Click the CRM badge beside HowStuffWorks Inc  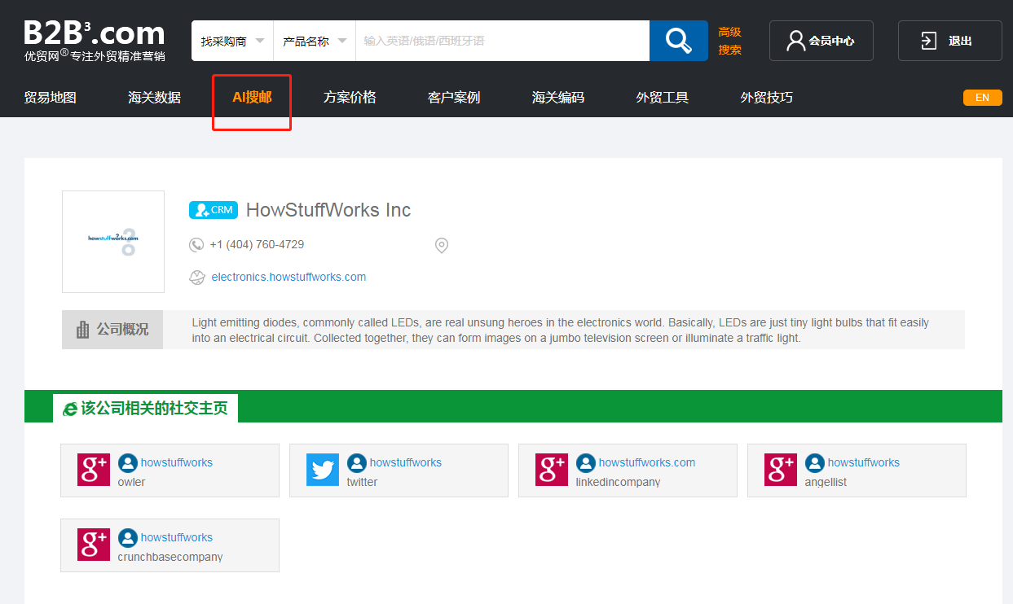(214, 210)
